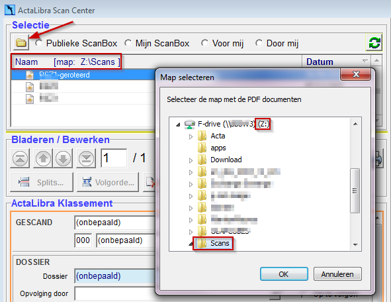
Task: Go to next page down arrow
Action: click(x=63, y=158)
